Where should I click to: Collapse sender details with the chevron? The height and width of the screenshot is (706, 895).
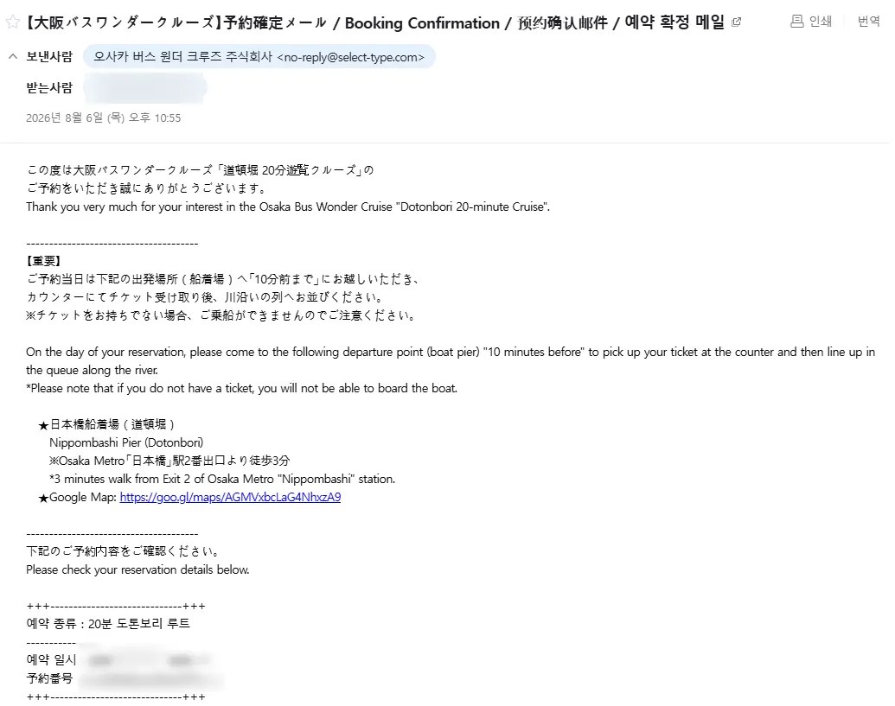[x=13, y=56]
